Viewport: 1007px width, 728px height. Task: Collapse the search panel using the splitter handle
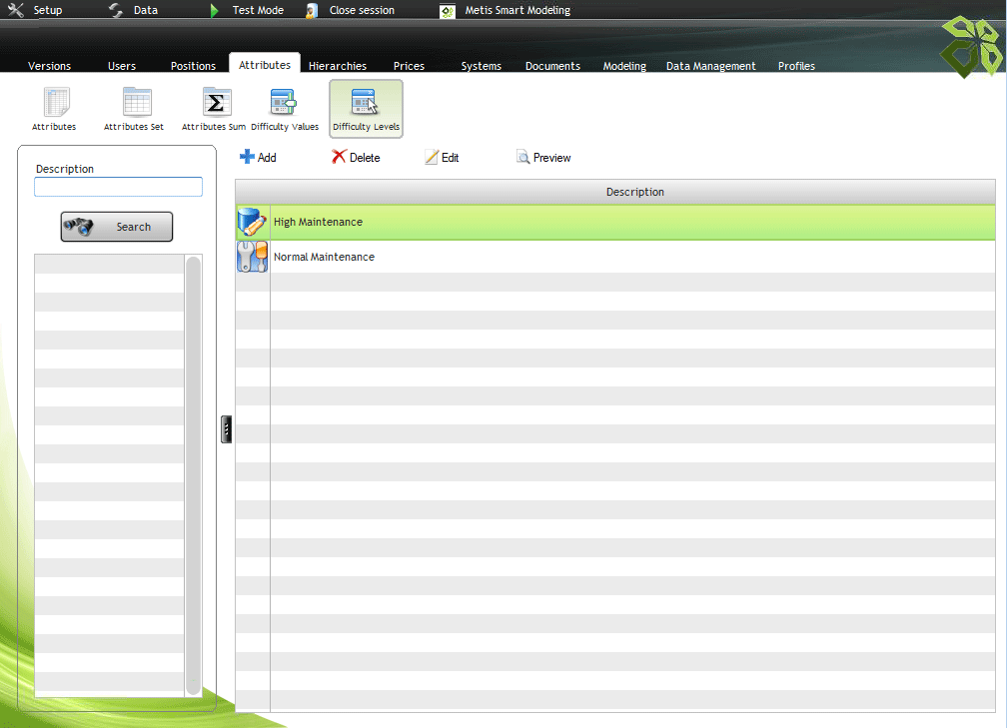[227, 429]
